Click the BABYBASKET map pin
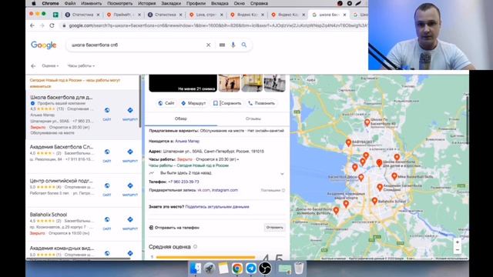493x277 pixels. point(348,142)
